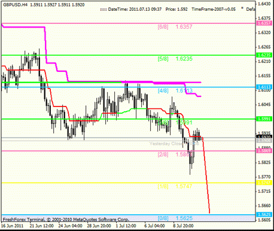Click 1.6375 on the price scale
Viewport: 274px width, 231px height.
264,18
